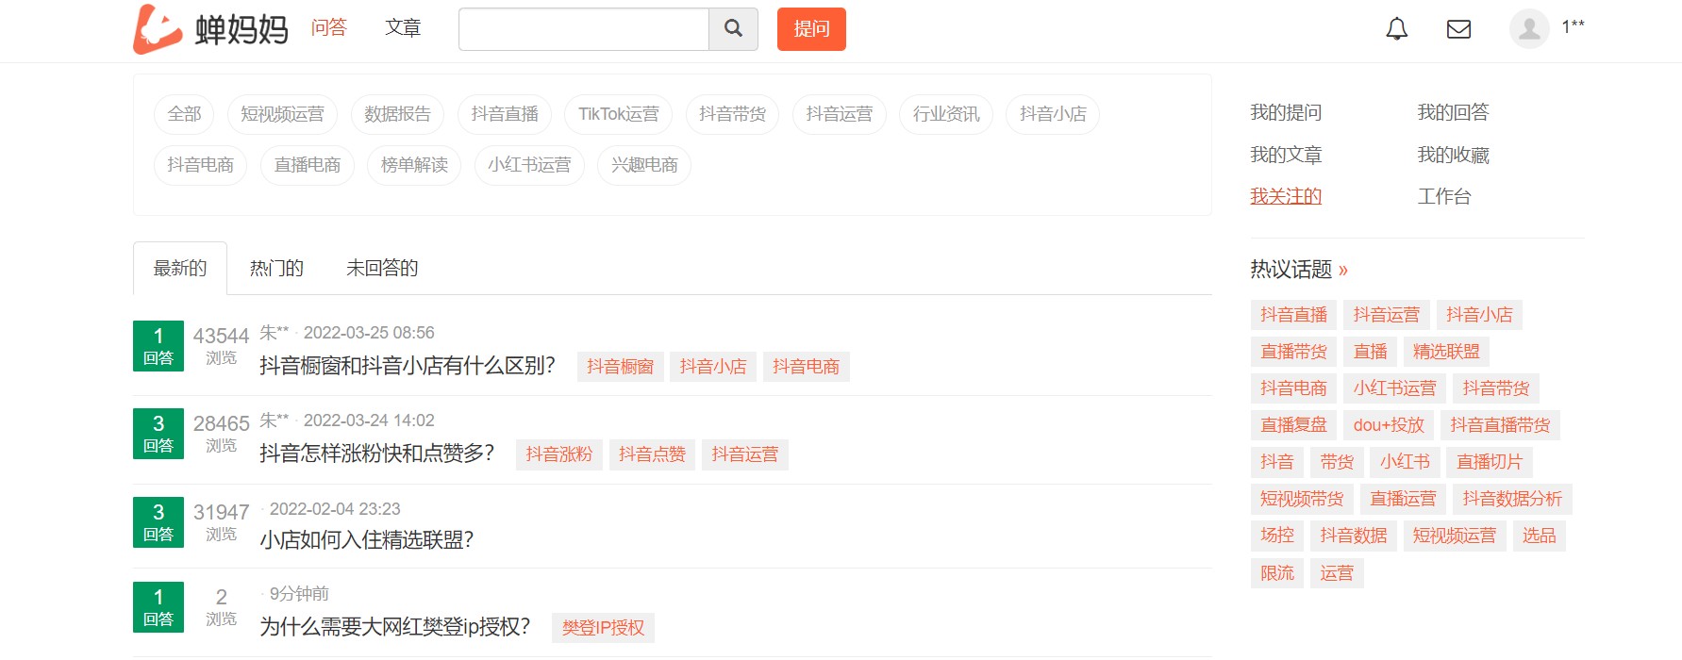Click the 抖音涨粉 tag
Viewport: 1682px width, 660px height.
558,454
